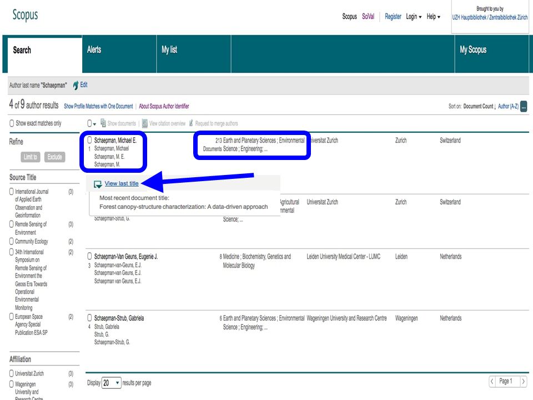Click the Scopus logo
The height and width of the screenshot is (400, 533).
[x=25, y=14]
